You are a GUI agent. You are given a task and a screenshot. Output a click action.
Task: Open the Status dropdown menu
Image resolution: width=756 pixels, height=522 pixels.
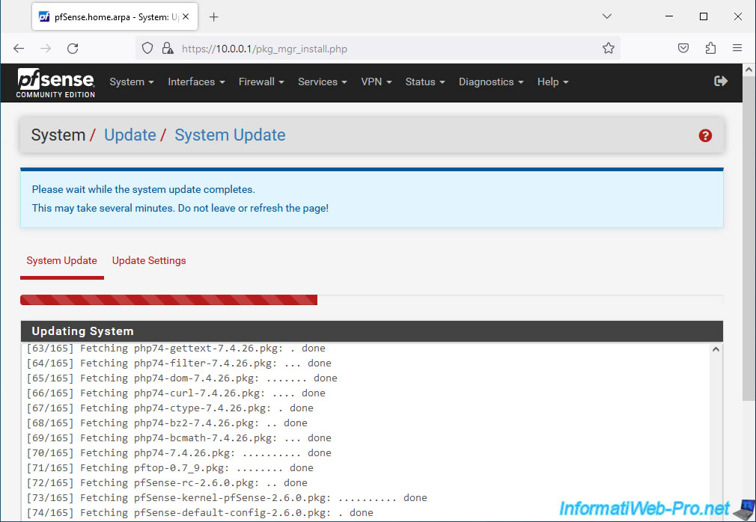coord(425,82)
